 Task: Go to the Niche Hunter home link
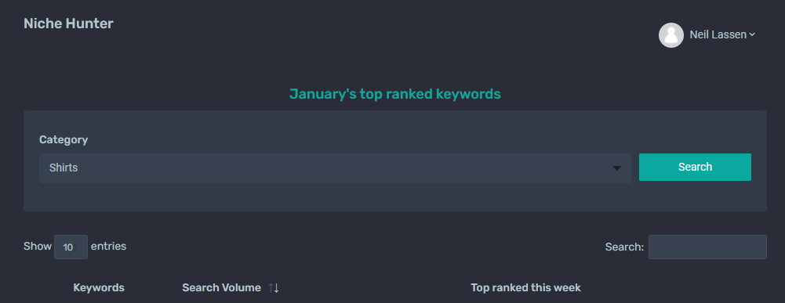(68, 23)
